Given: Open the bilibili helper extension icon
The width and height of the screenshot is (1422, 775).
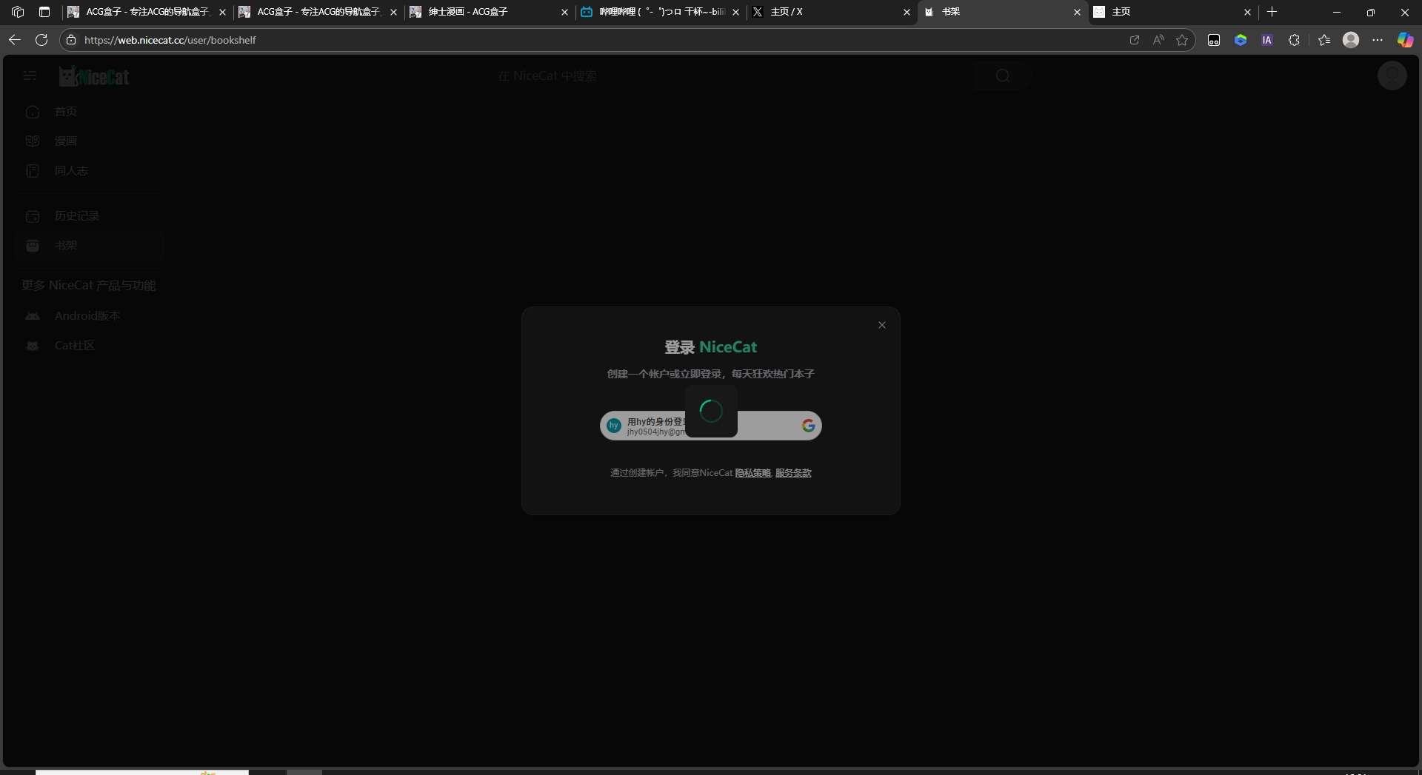Looking at the screenshot, I should click(x=1214, y=40).
